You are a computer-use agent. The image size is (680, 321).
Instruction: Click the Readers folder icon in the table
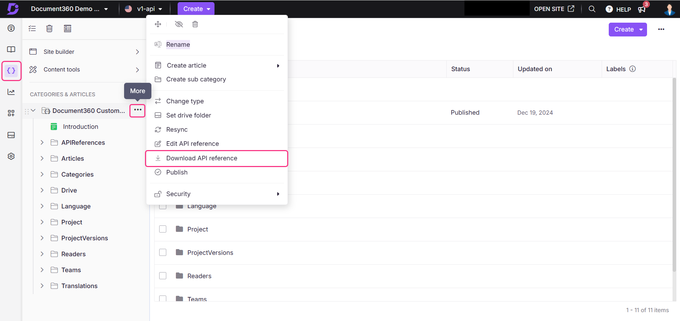click(179, 276)
